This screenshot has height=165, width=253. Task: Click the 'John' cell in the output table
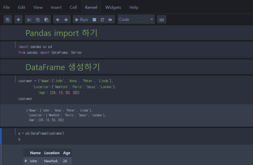pos(34,161)
